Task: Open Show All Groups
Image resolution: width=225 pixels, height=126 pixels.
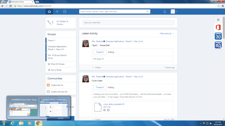Action: coord(58,64)
